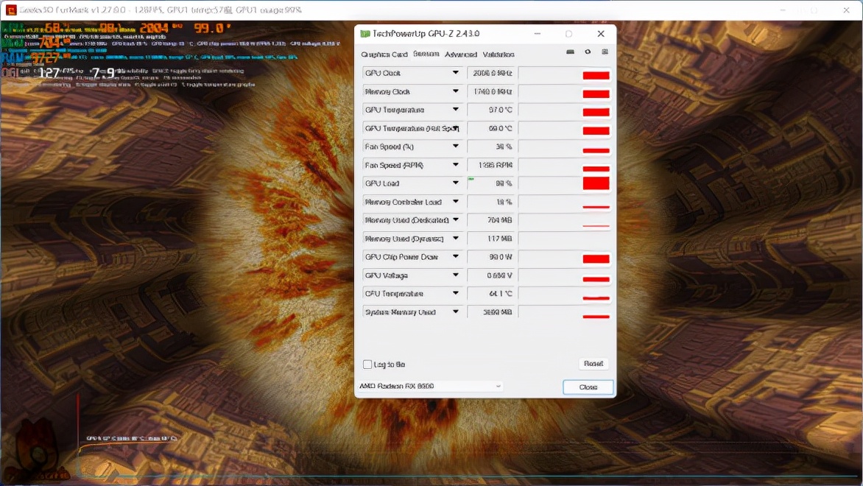Open the Fan Speed (%) sensor dropdown

[455, 147]
